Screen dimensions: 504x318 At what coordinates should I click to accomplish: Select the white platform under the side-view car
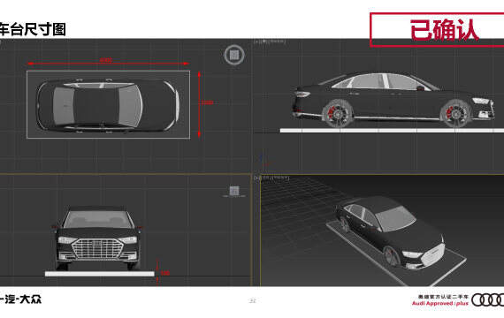392,131
